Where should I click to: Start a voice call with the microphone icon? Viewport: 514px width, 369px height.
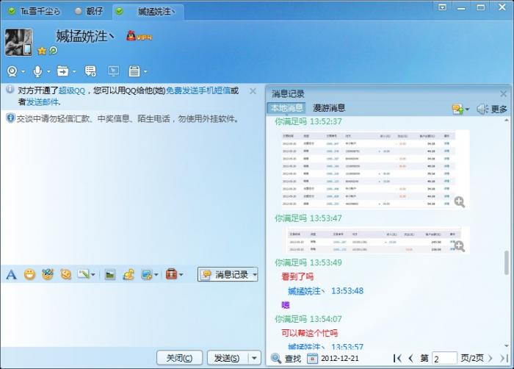37,71
